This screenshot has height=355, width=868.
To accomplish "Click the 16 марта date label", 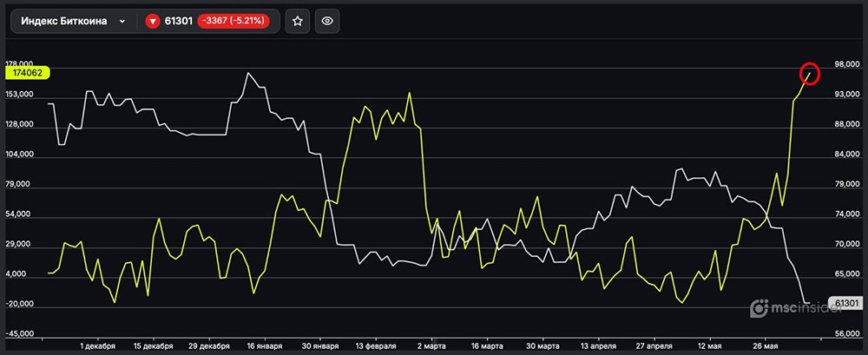I will tap(487, 346).
